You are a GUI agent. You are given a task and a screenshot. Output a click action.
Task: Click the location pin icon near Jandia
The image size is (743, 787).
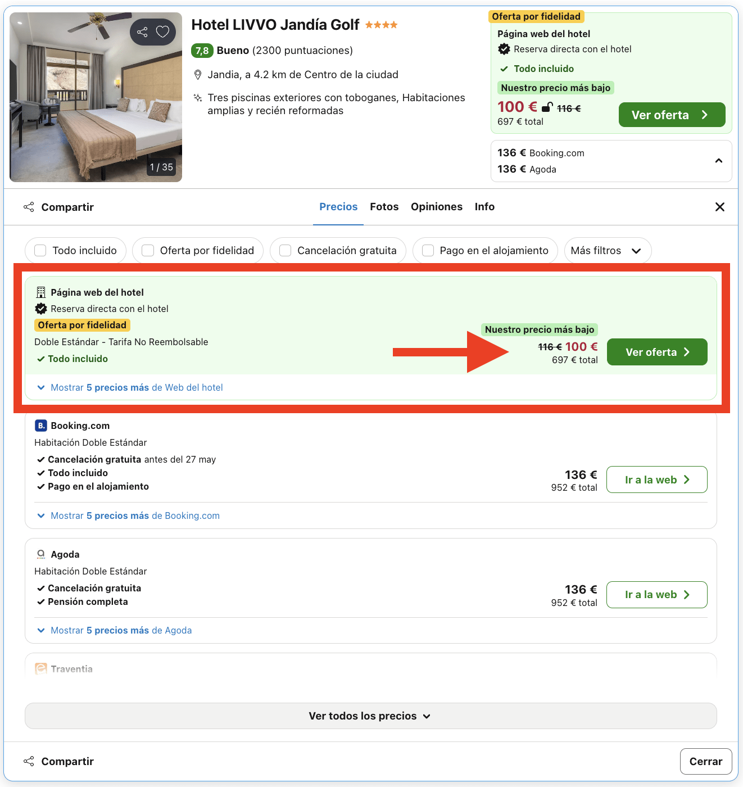198,75
